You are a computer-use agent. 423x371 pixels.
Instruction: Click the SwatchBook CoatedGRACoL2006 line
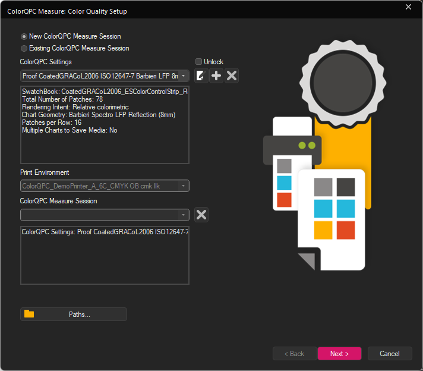pos(105,92)
